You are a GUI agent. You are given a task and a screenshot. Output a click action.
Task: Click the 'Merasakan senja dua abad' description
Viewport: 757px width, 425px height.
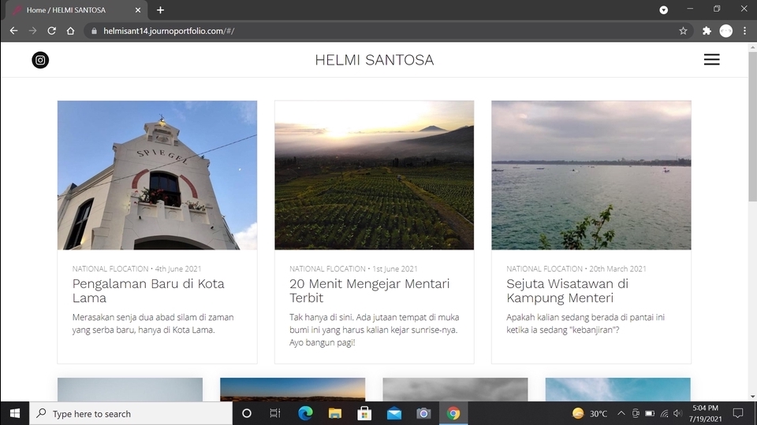(153, 323)
